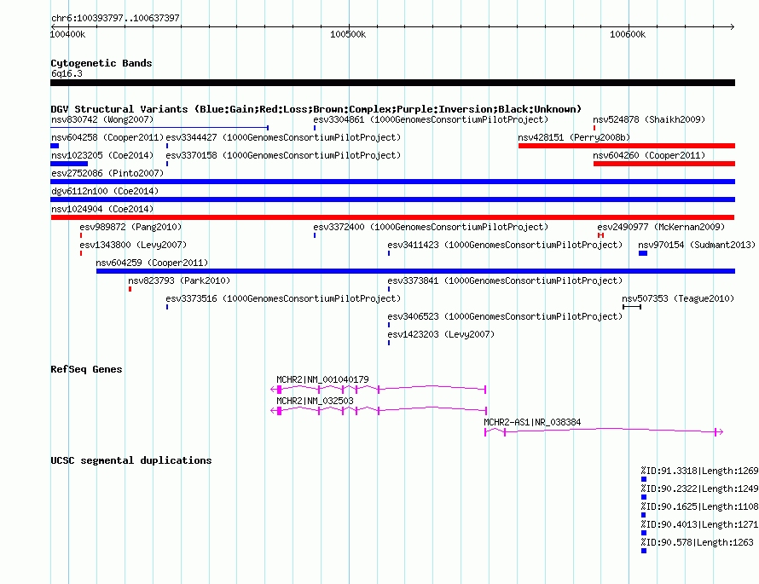759x584 pixels.
Task: Open esv3370158 variant label
Action: pos(283,155)
